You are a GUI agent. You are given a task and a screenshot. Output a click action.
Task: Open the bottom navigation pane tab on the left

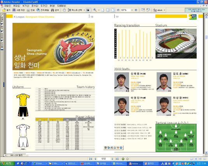[x=2, y=45]
